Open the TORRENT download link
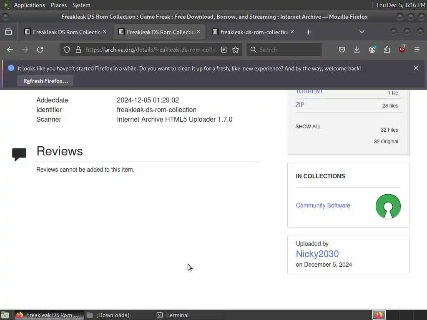 (309, 92)
